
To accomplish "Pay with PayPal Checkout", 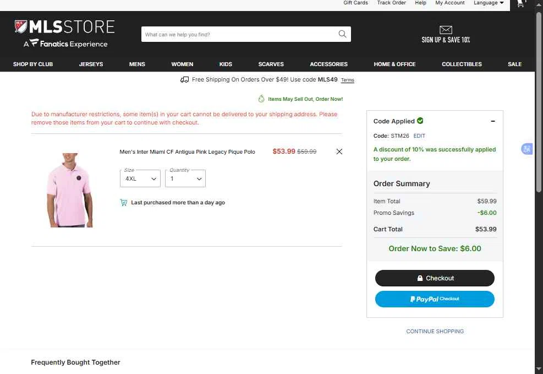I will (435, 299).
